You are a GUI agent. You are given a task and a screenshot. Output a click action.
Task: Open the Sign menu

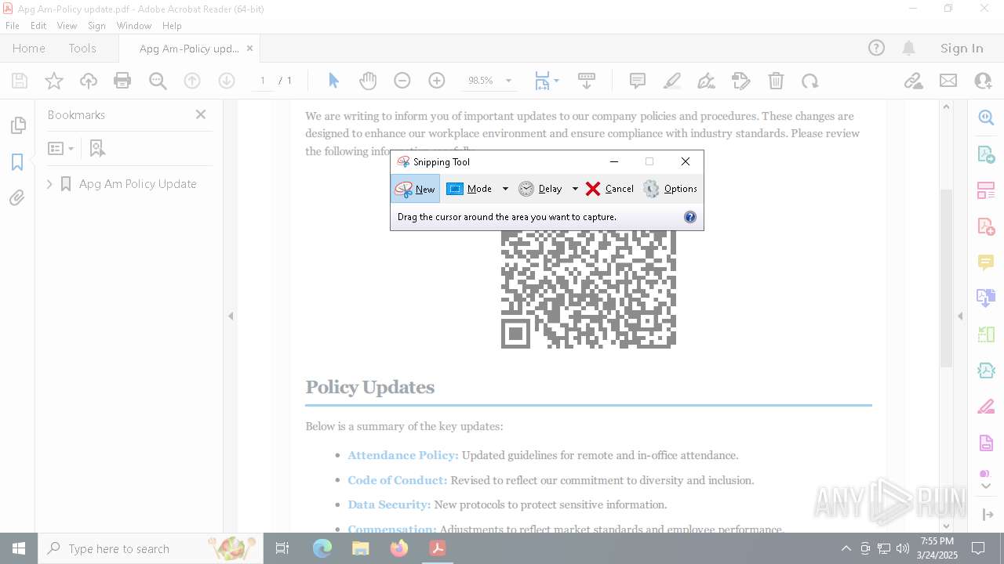coord(96,26)
